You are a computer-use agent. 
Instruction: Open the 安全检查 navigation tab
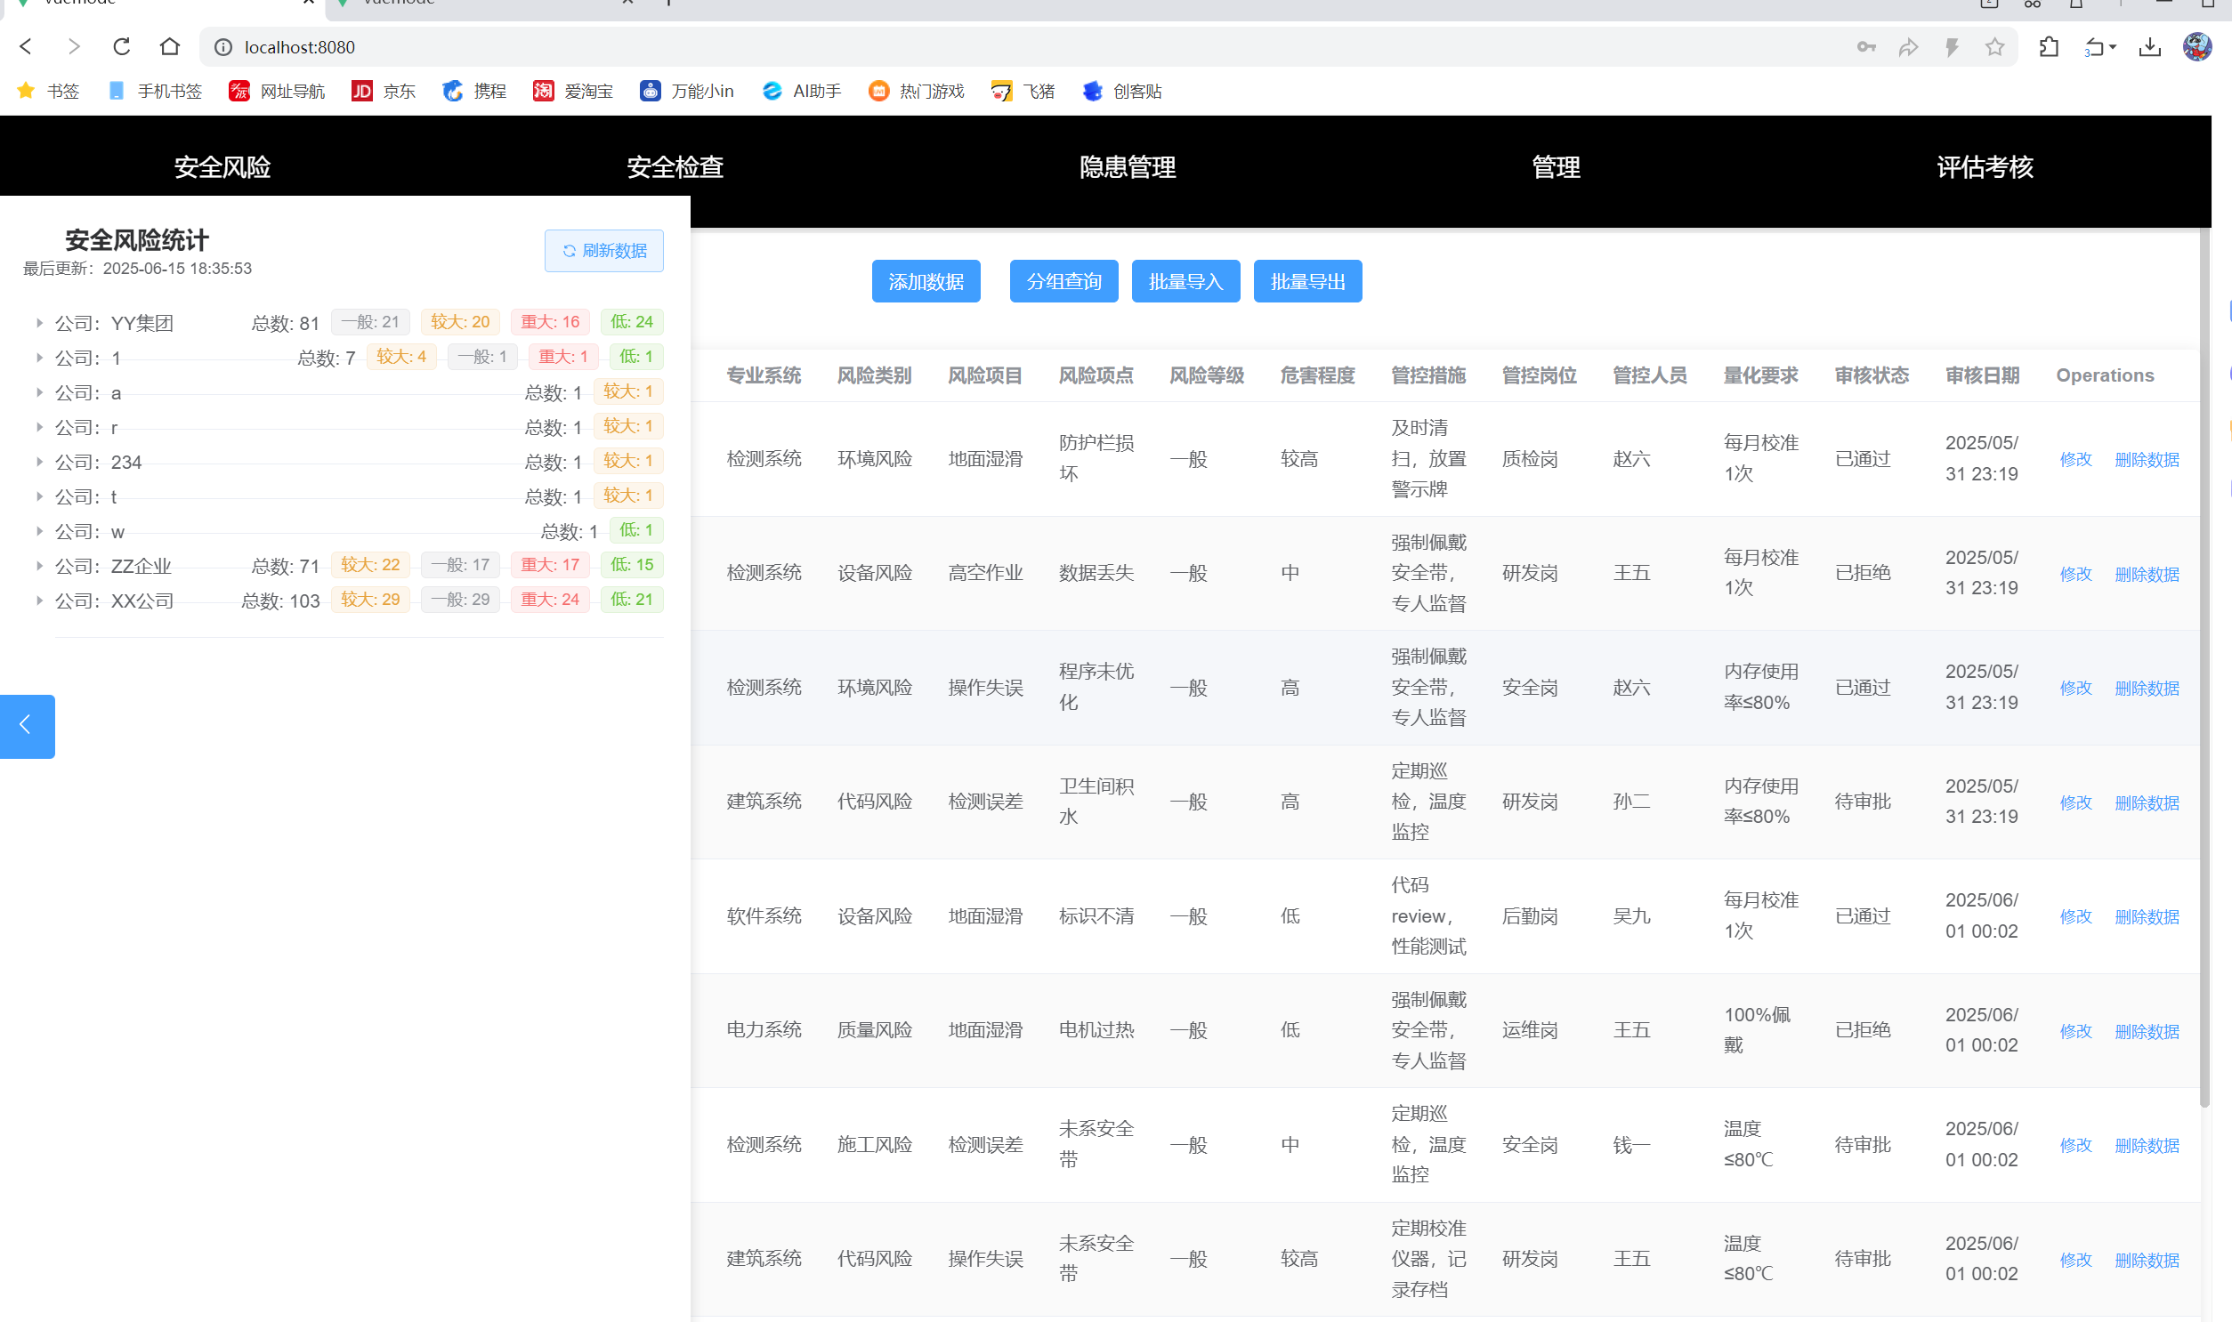[675, 166]
